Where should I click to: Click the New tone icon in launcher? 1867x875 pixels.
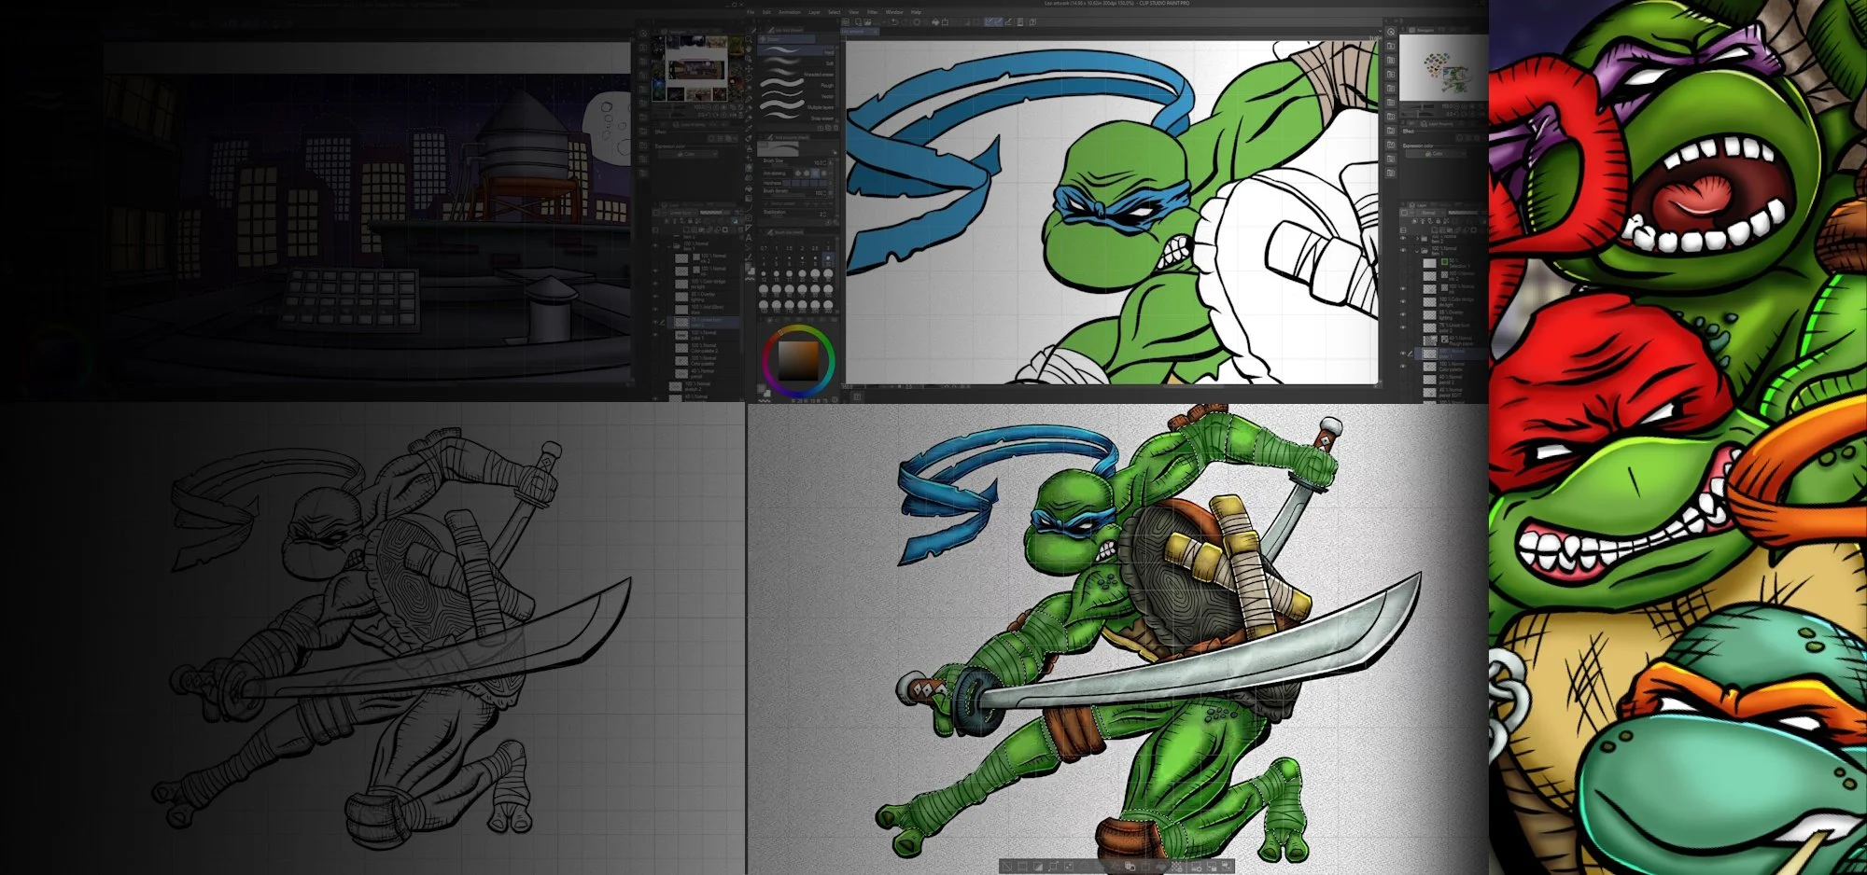point(1176,867)
